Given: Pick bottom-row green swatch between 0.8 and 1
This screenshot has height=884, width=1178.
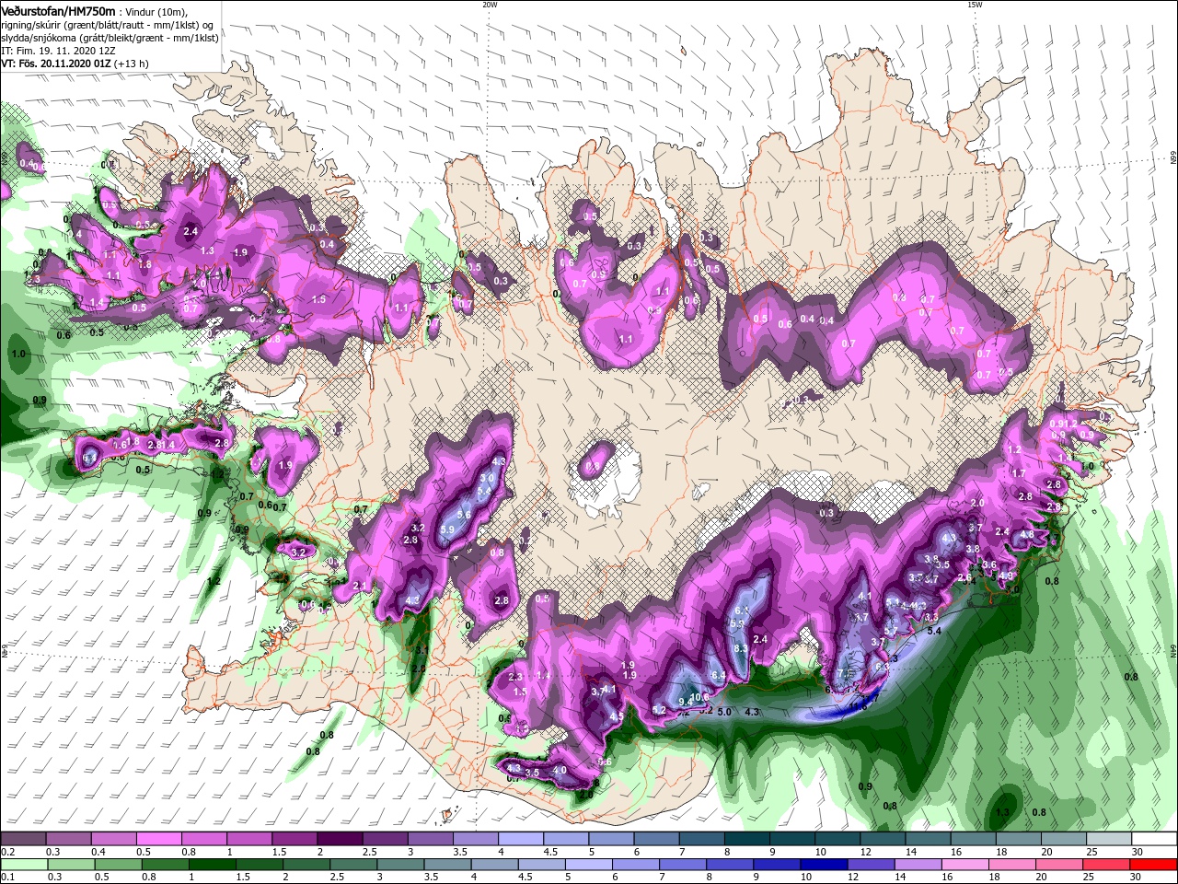Looking at the screenshot, I should (x=166, y=865).
